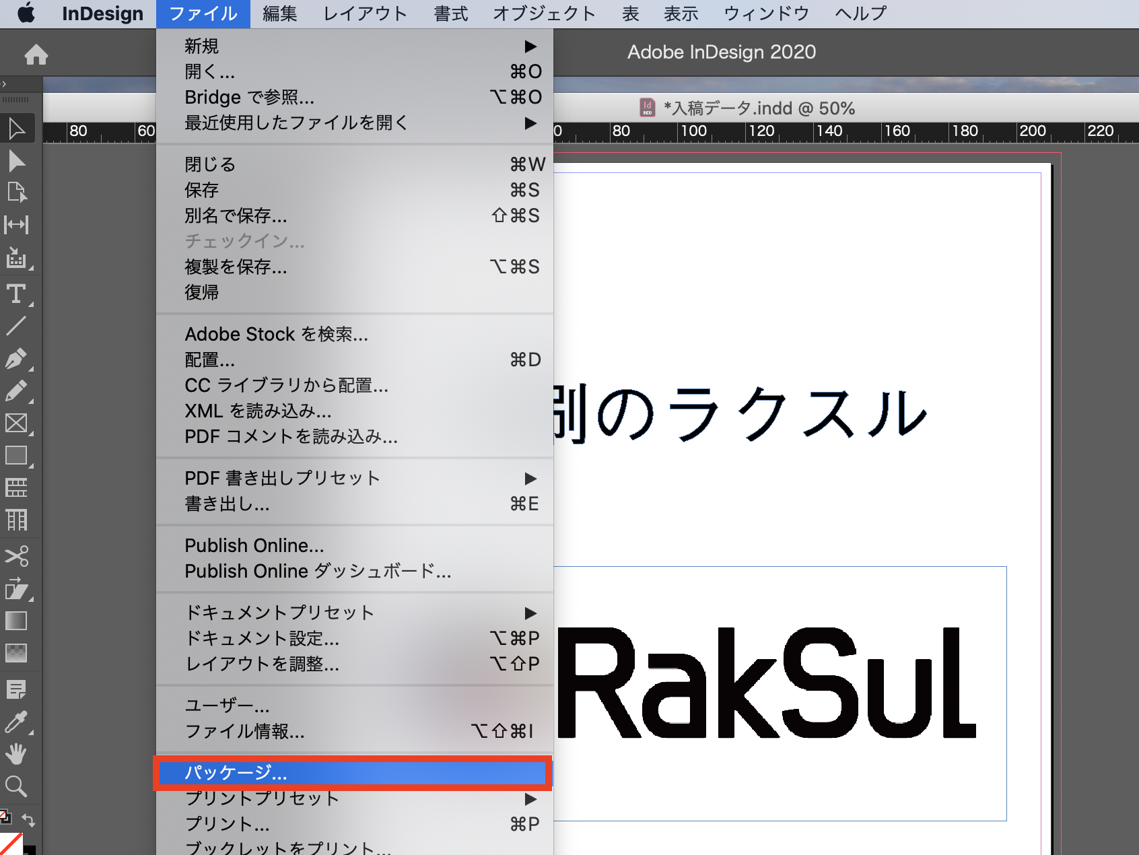The width and height of the screenshot is (1139, 855).
Task: Select the Gradient Feather tool
Action: pos(17,652)
